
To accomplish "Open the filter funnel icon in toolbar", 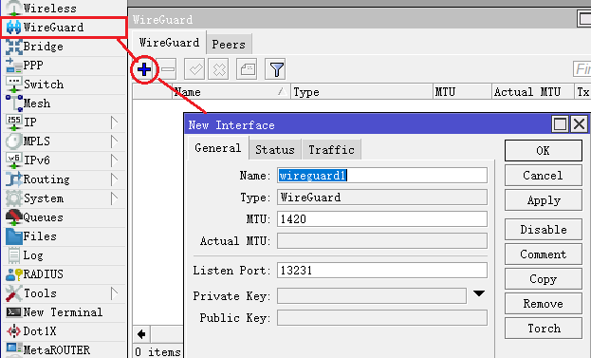I will (x=275, y=69).
